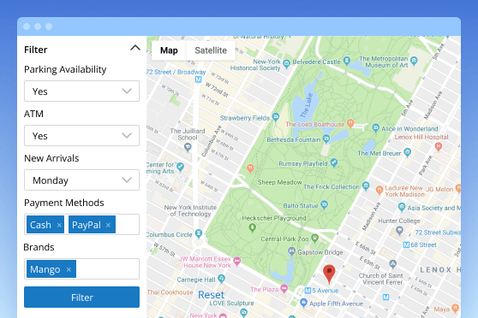Click the 72 Street / Broadway subway icon
Viewport: 478px width, 318px height.
(198, 79)
